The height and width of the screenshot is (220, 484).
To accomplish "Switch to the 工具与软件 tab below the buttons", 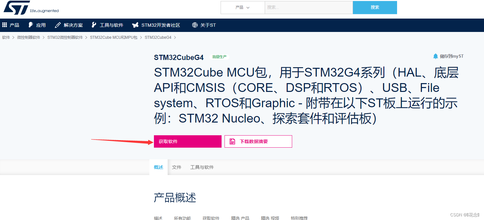I will [202, 167].
